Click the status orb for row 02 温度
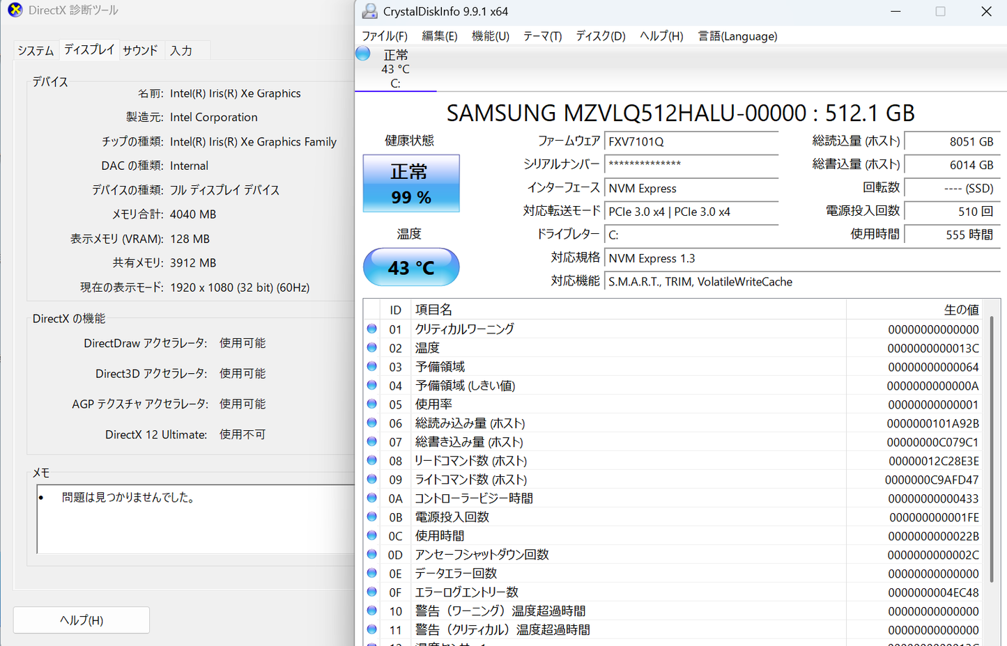 click(x=372, y=347)
